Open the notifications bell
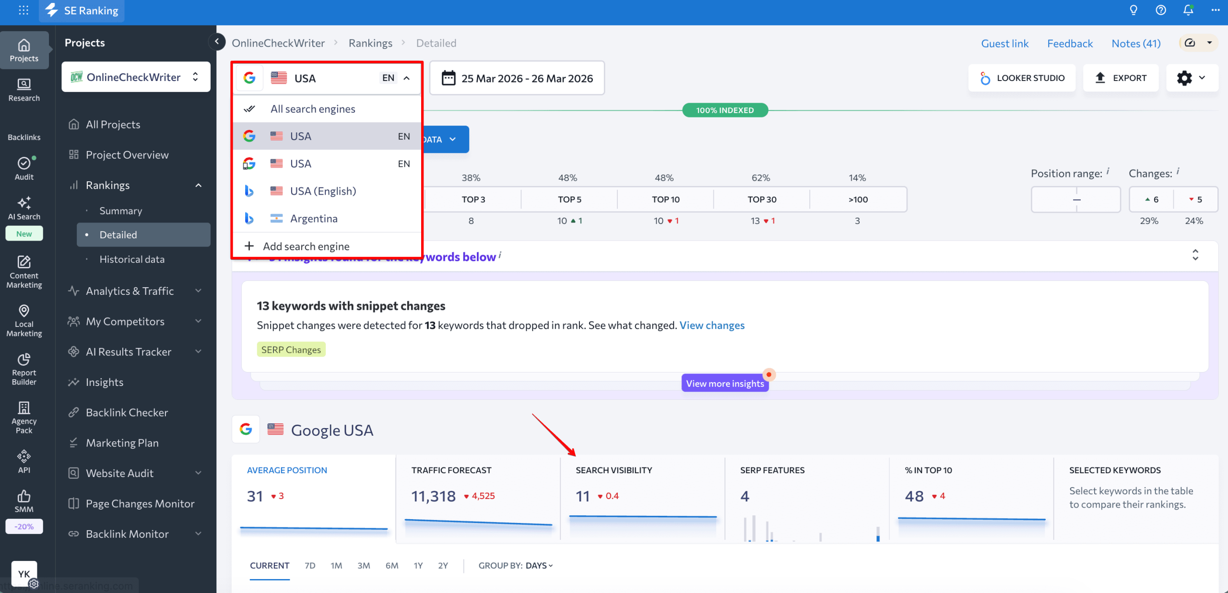Viewport: 1228px width, 593px height. coord(1188,10)
